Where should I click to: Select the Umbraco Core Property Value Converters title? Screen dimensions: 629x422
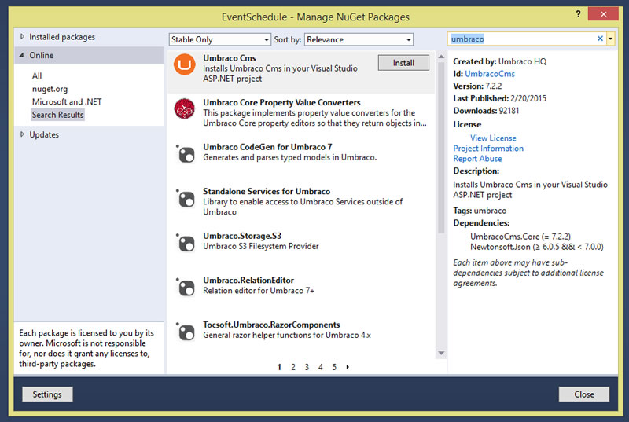pyautogui.click(x=281, y=103)
